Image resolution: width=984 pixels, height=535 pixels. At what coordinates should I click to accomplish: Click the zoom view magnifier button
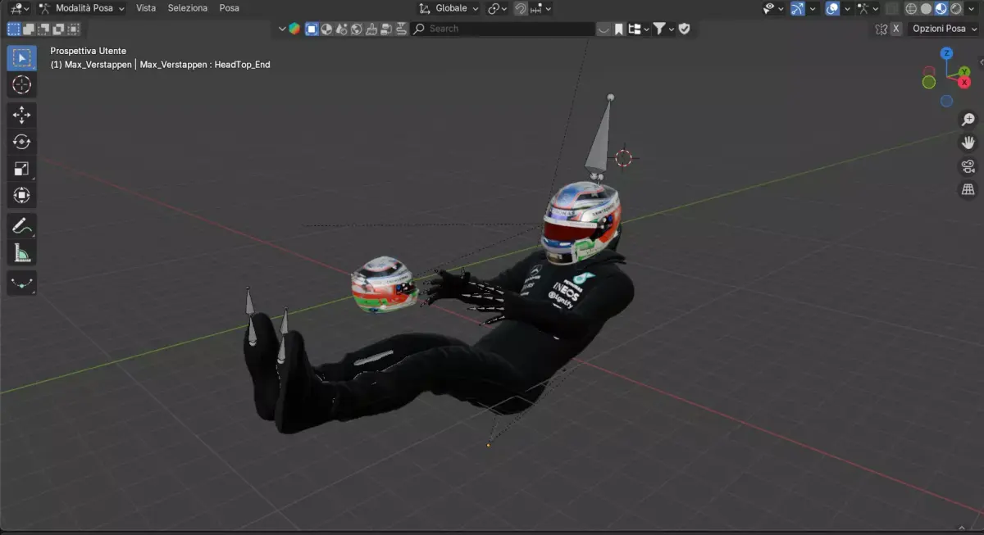(x=968, y=120)
